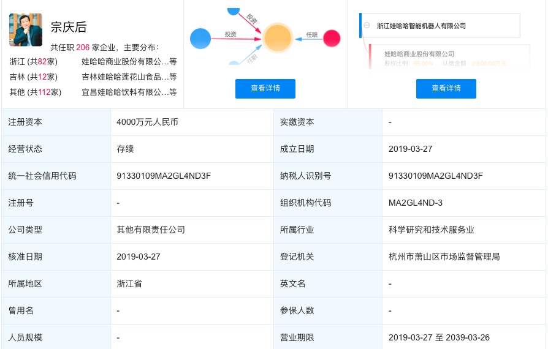
Task: Click the 206 companies count
Action: 83,47
